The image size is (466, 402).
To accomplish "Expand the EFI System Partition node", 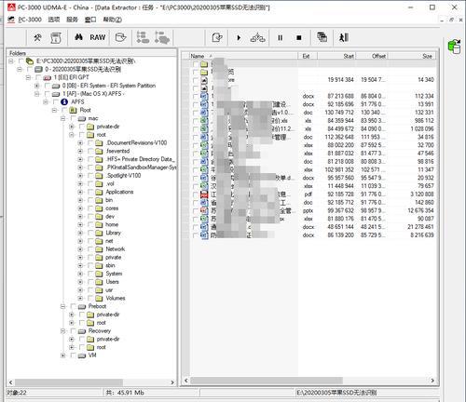I will coord(37,86).
